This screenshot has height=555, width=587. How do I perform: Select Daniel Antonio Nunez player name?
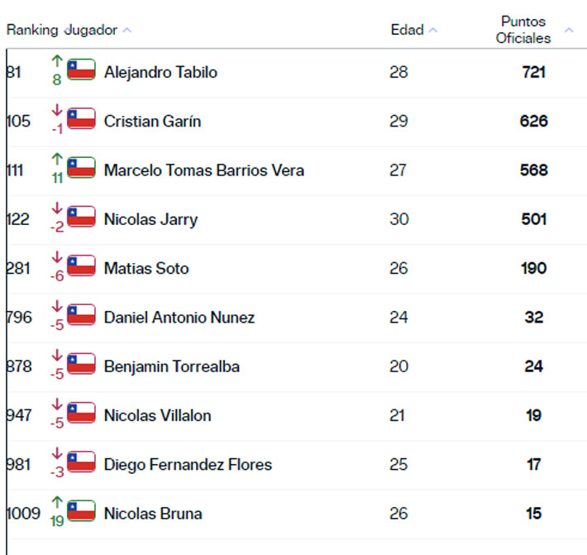point(179,318)
